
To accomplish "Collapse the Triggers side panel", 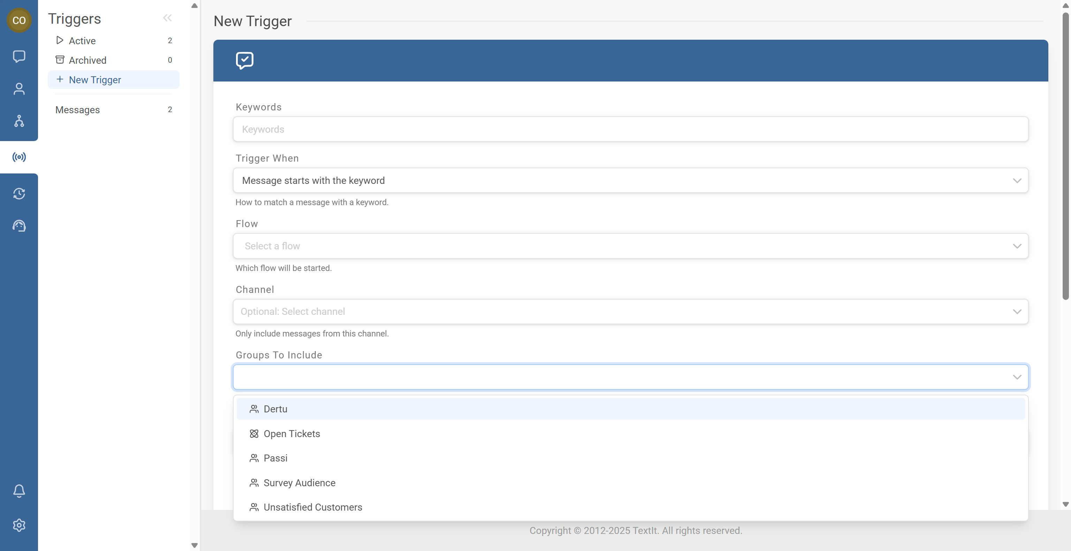I will tap(168, 18).
